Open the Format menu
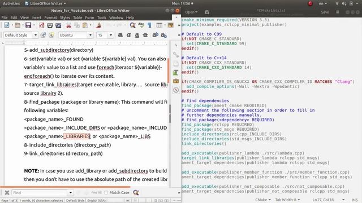The height and width of the screenshot is (203, 362). point(50,17)
